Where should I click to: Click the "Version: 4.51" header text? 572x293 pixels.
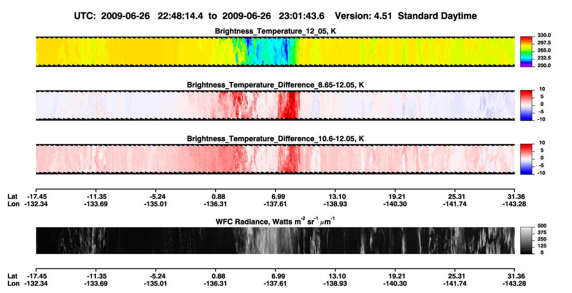[363, 16]
